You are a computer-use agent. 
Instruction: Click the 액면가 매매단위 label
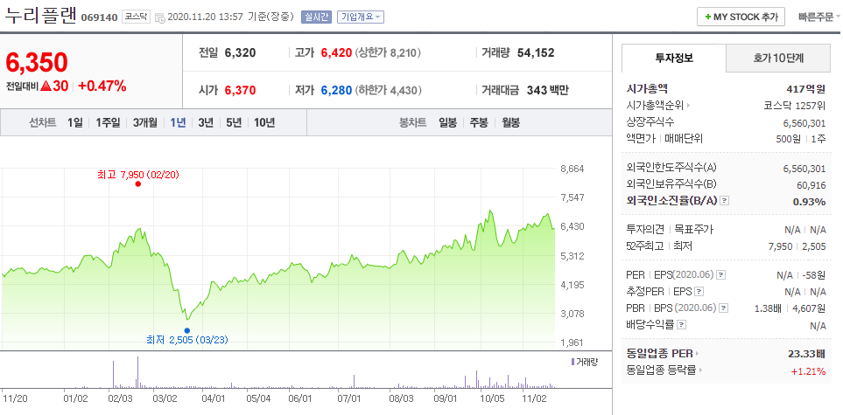coord(664,139)
